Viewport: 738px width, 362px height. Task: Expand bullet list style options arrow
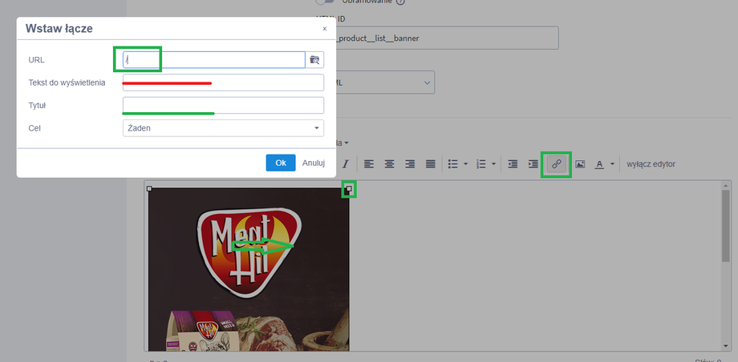[465, 164]
